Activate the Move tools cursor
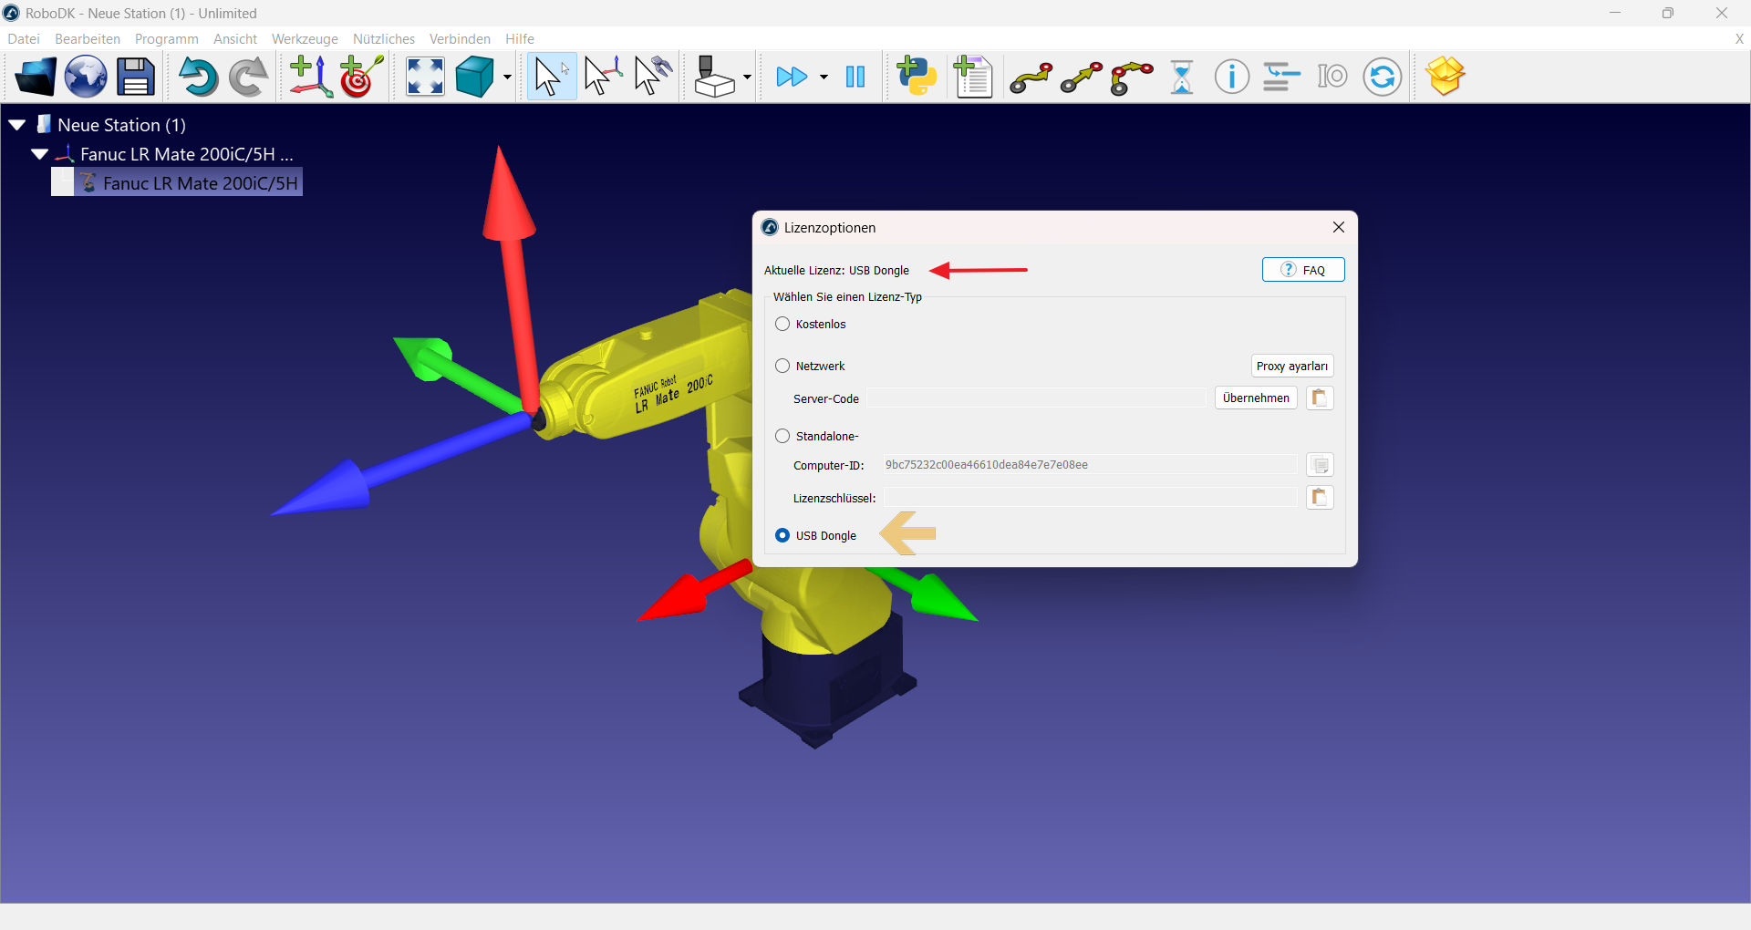This screenshot has height=930, width=1751. pyautogui.click(x=653, y=77)
